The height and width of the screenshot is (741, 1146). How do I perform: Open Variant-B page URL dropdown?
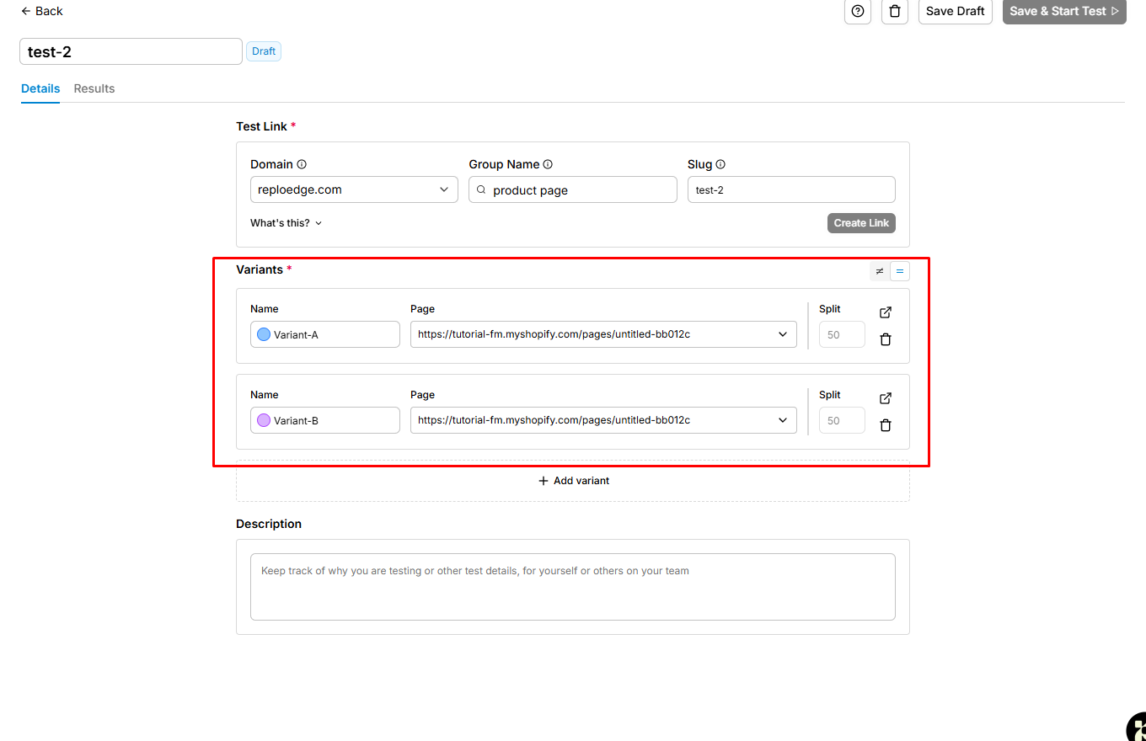603,420
